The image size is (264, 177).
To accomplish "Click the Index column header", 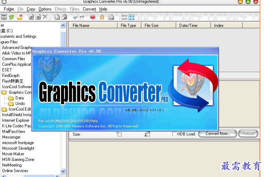I will 227,26.
